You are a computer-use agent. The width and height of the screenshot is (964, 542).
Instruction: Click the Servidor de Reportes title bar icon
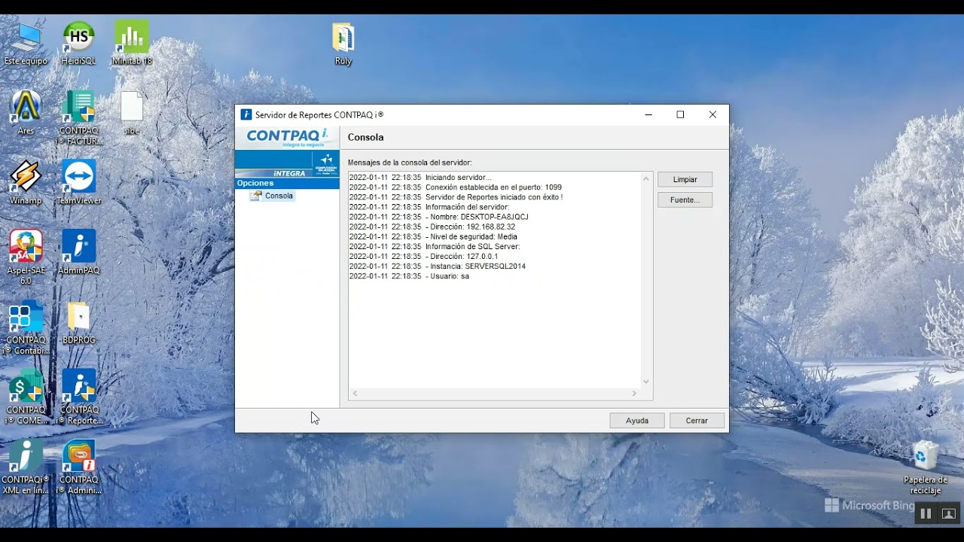[246, 115]
